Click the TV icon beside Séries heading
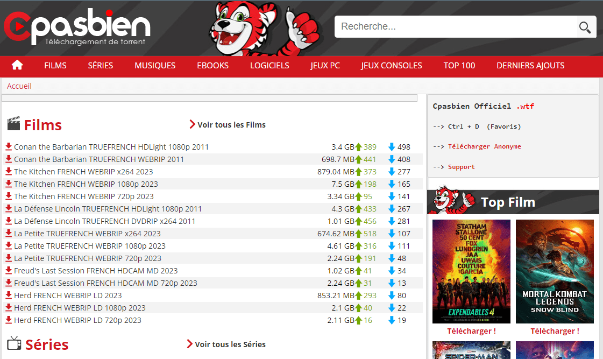 click(x=14, y=343)
